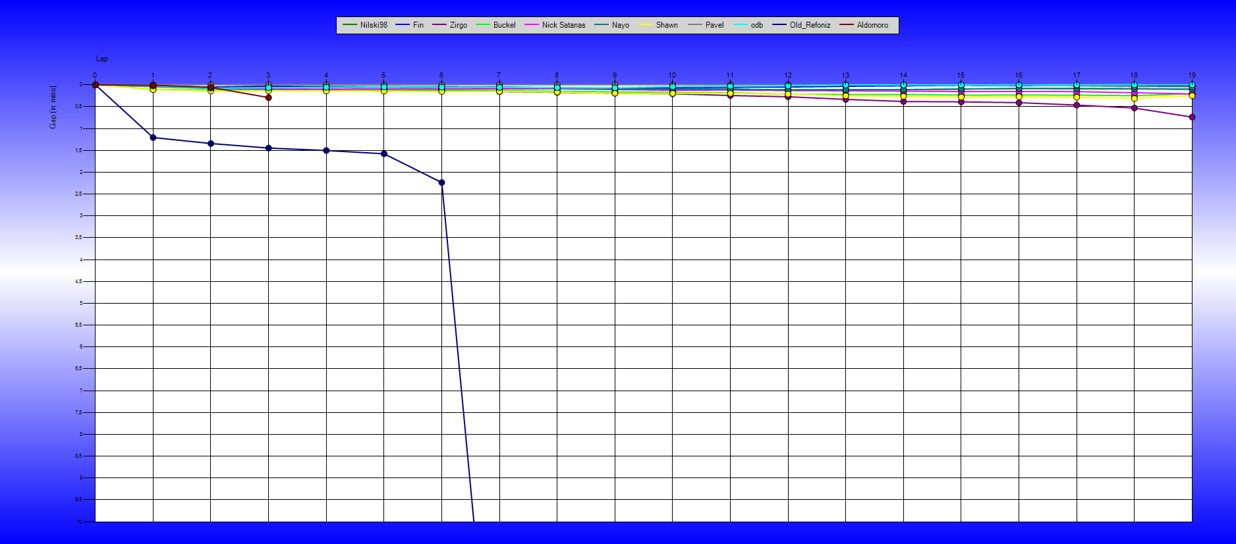
Task: Click the navy Old_Refoniz legend line swatch
Action: click(780, 25)
